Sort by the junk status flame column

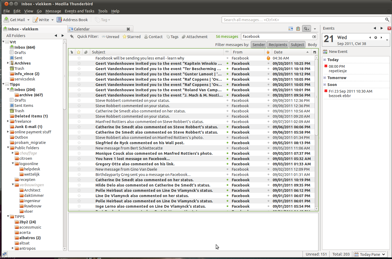pyautogui.click(x=268, y=52)
